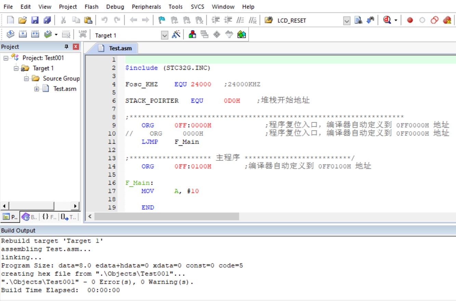Screen dimensions: 456x301
Task: Comment selection icon
Action: (240, 20)
